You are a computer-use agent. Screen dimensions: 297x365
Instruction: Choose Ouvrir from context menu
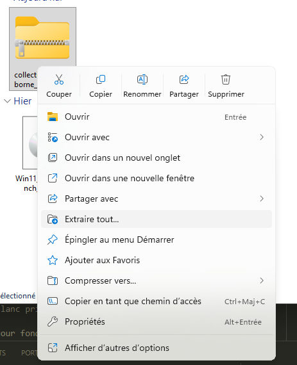point(157,117)
